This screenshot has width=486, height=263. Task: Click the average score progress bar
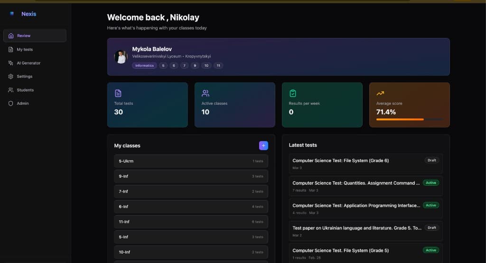click(410, 119)
